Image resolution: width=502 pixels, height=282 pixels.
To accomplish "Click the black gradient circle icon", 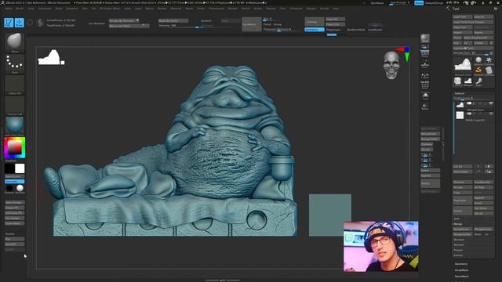I will [x=9, y=188].
